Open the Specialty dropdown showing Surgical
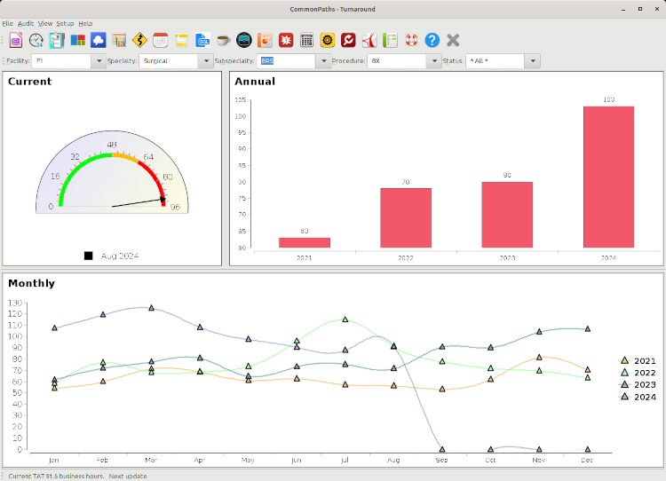 204,61
